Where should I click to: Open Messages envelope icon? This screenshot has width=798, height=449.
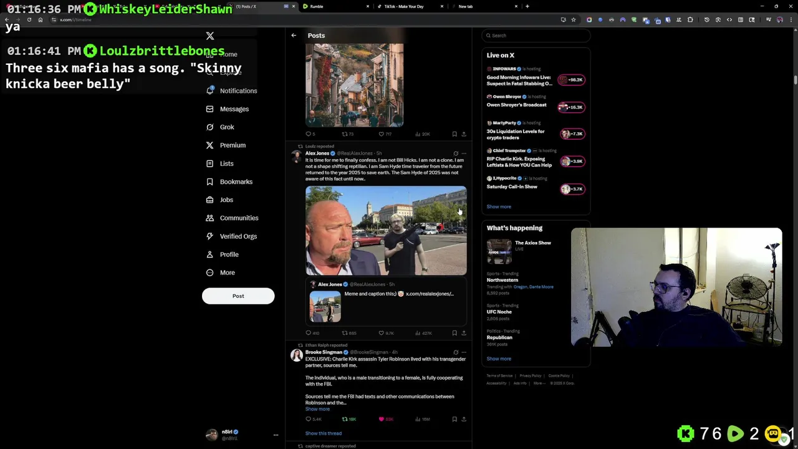point(210,109)
